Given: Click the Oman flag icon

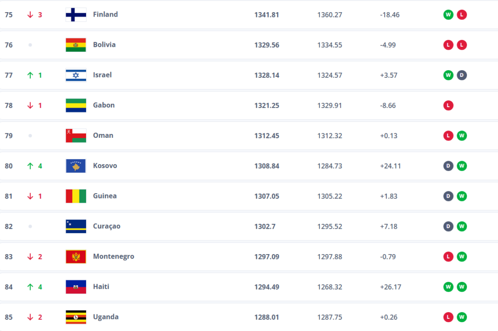Looking at the screenshot, I should coord(76,135).
